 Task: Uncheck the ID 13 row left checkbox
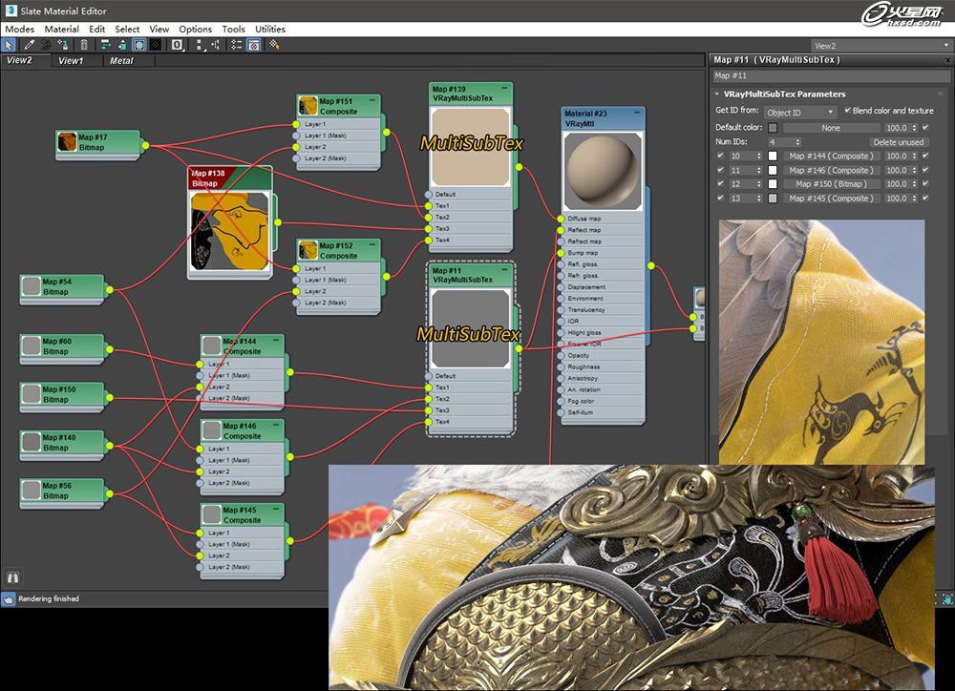(720, 198)
